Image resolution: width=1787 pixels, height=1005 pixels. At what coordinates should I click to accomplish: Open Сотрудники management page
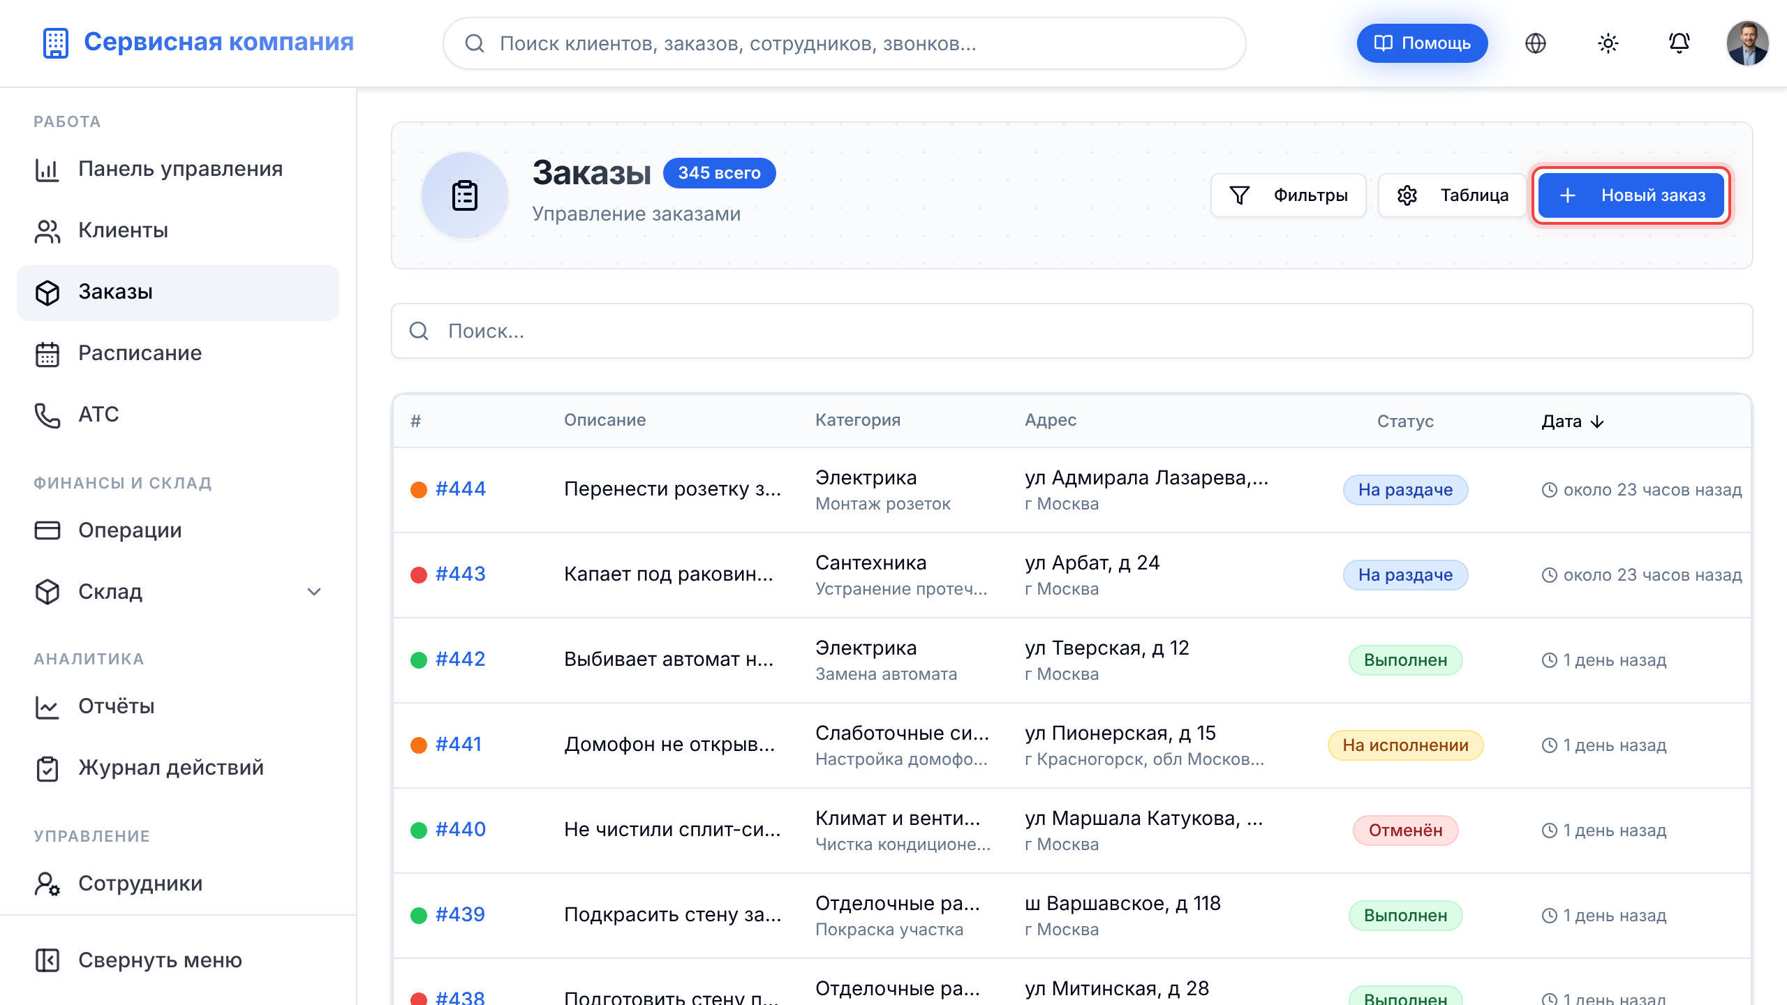point(178,884)
